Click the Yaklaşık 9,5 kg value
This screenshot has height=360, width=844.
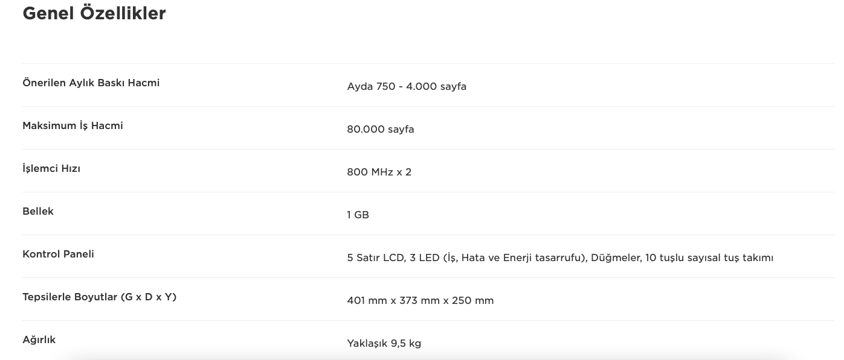click(384, 343)
